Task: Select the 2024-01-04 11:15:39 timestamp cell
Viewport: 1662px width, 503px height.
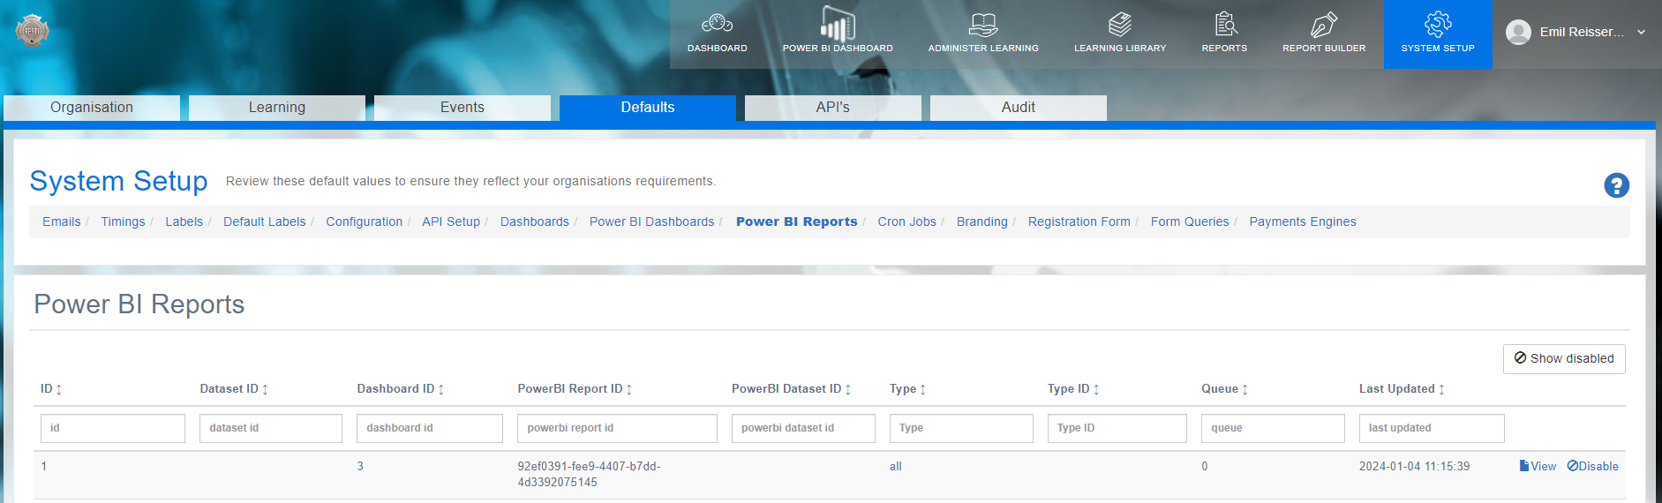Action: pyautogui.click(x=1415, y=466)
